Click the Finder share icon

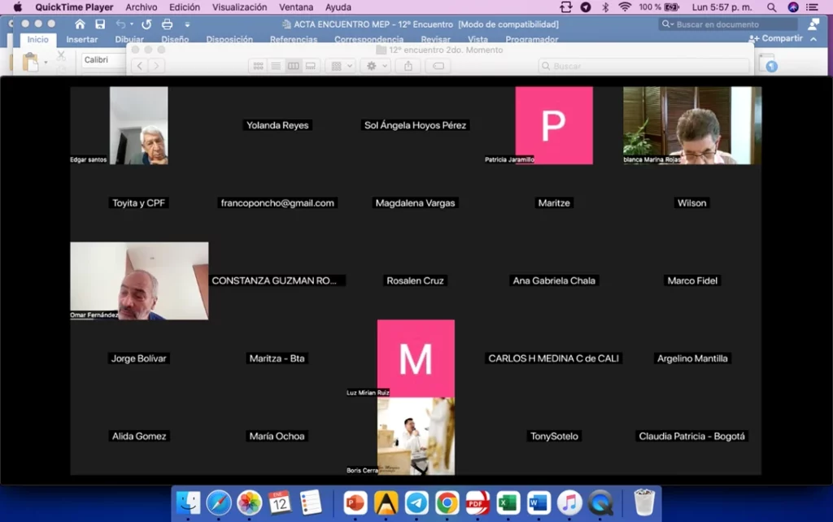click(408, 66)
